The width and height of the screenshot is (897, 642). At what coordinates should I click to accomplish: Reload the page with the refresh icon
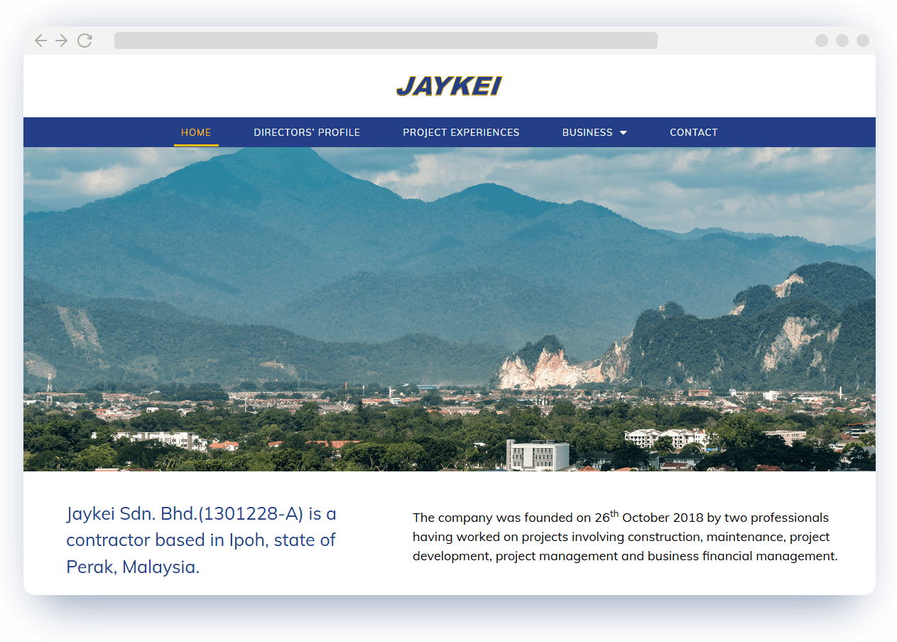[85, 41]
